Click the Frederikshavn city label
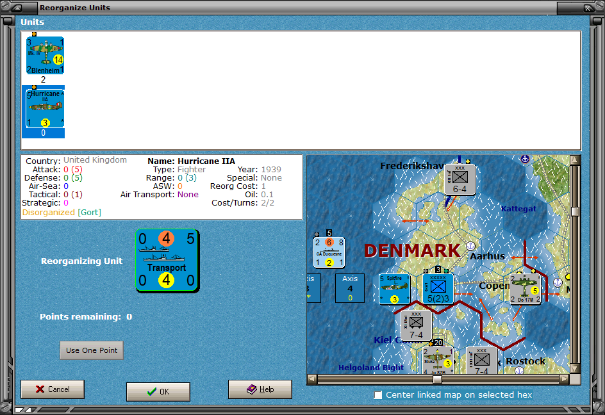The image size is (605, 415). pos(412,166)
